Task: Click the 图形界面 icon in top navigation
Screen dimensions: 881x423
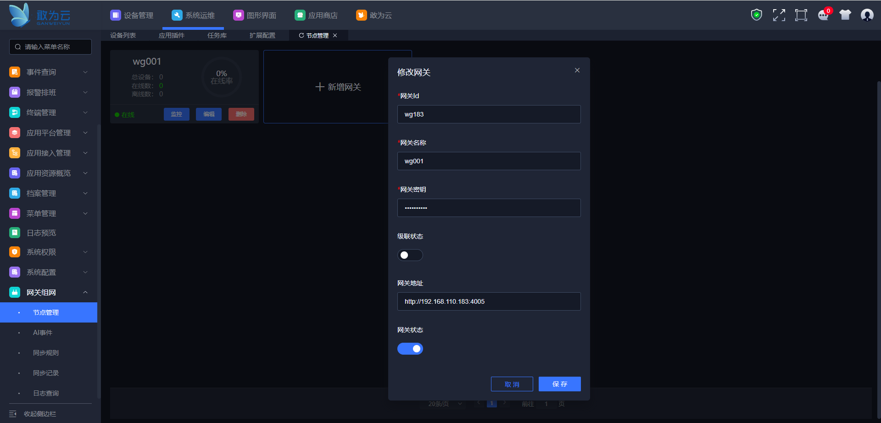Action: click(239, 15)
